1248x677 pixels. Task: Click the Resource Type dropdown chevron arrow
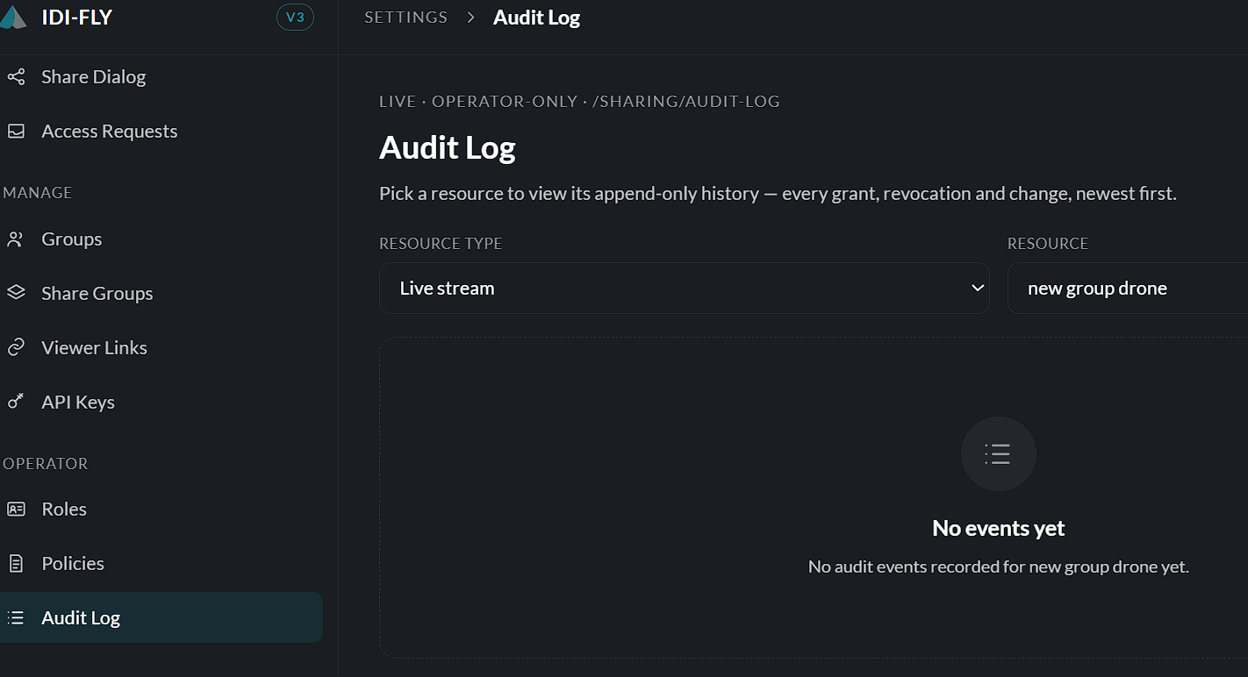(x=977, y=288)
